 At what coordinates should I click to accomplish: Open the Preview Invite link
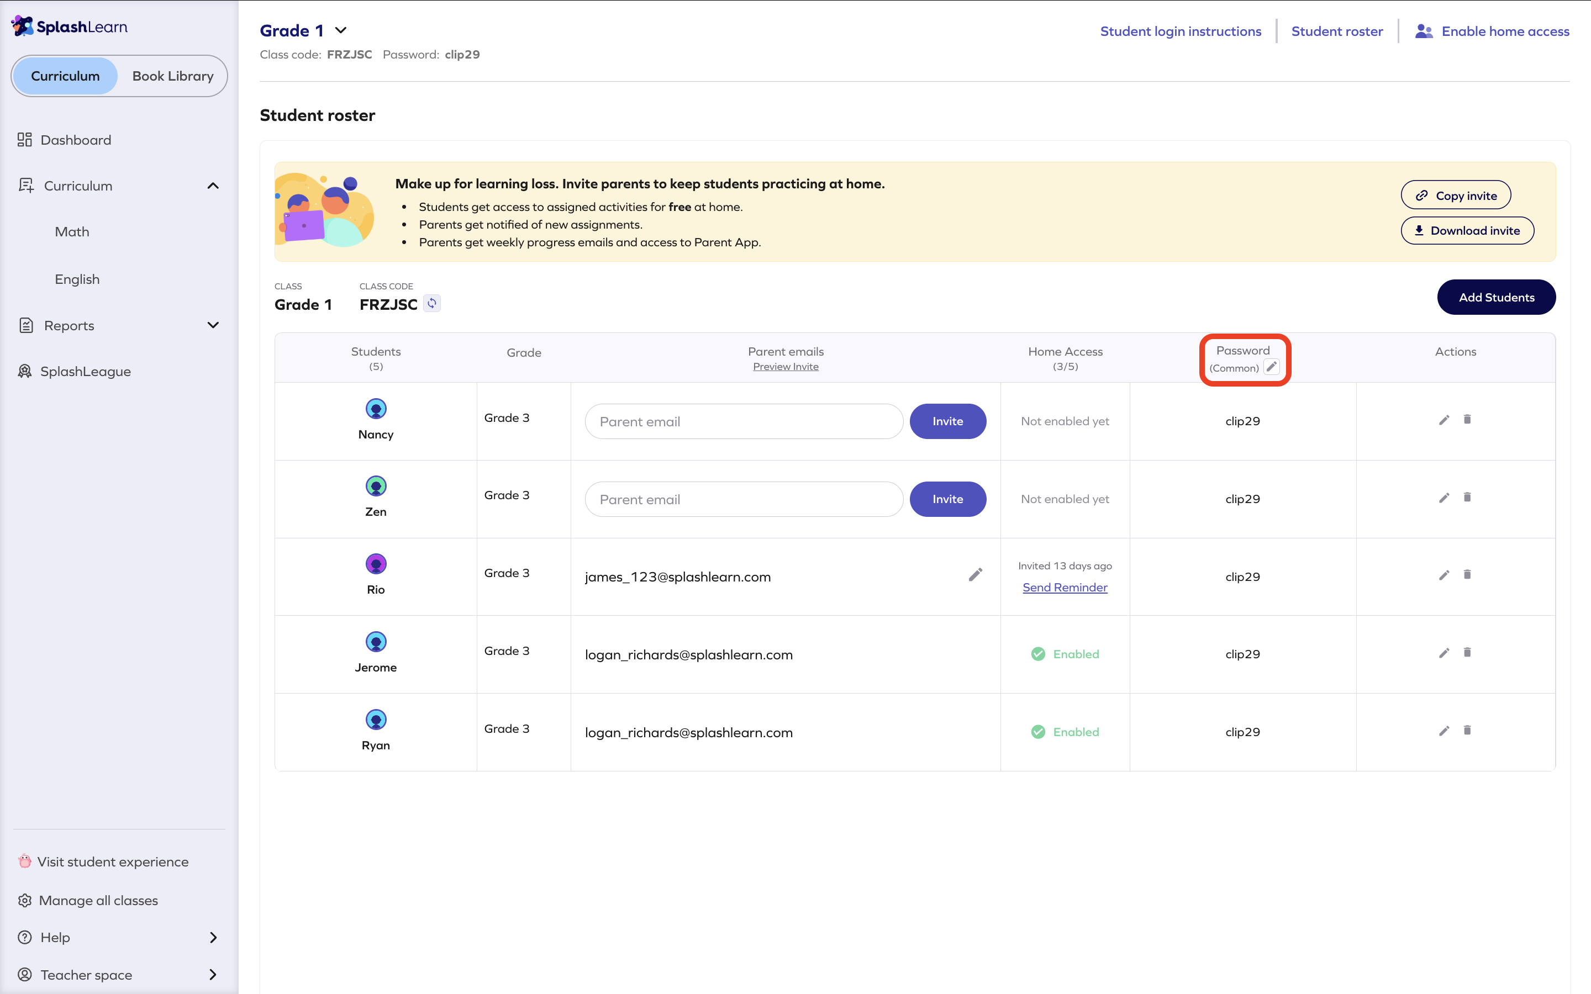[x=786, y=367]
